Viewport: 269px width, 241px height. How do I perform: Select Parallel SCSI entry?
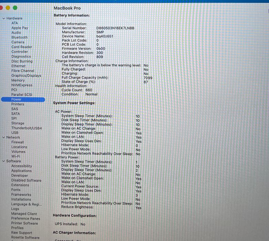22,95
